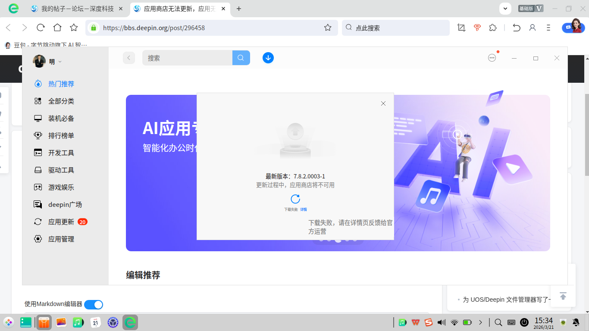
Task: Open the 详情 link in update dialog
Action: (x=304, y=209)
